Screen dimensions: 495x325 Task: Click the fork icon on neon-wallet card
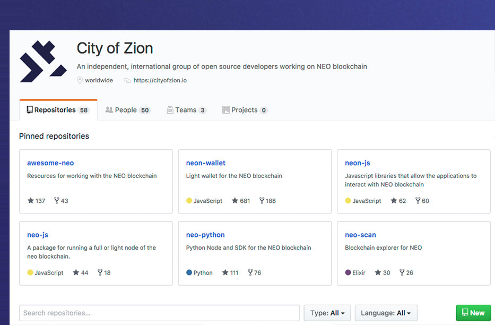click(x=262, y=200)
